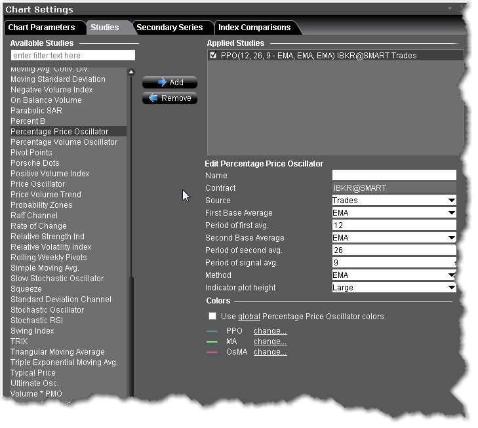Enable Use global Percentage Price Oscillator colors
The width and height of the screenshot is (478, 428).
pyautogui.click(x=212, y=317)
